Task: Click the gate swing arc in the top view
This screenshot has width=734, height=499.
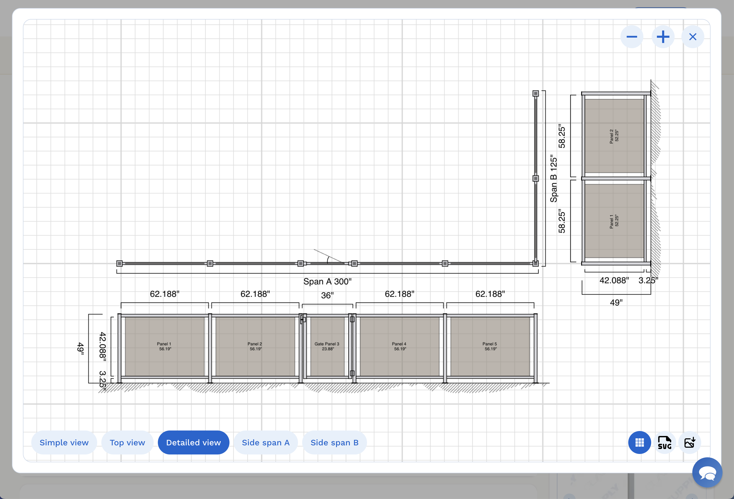Action: tap(328, 259)
